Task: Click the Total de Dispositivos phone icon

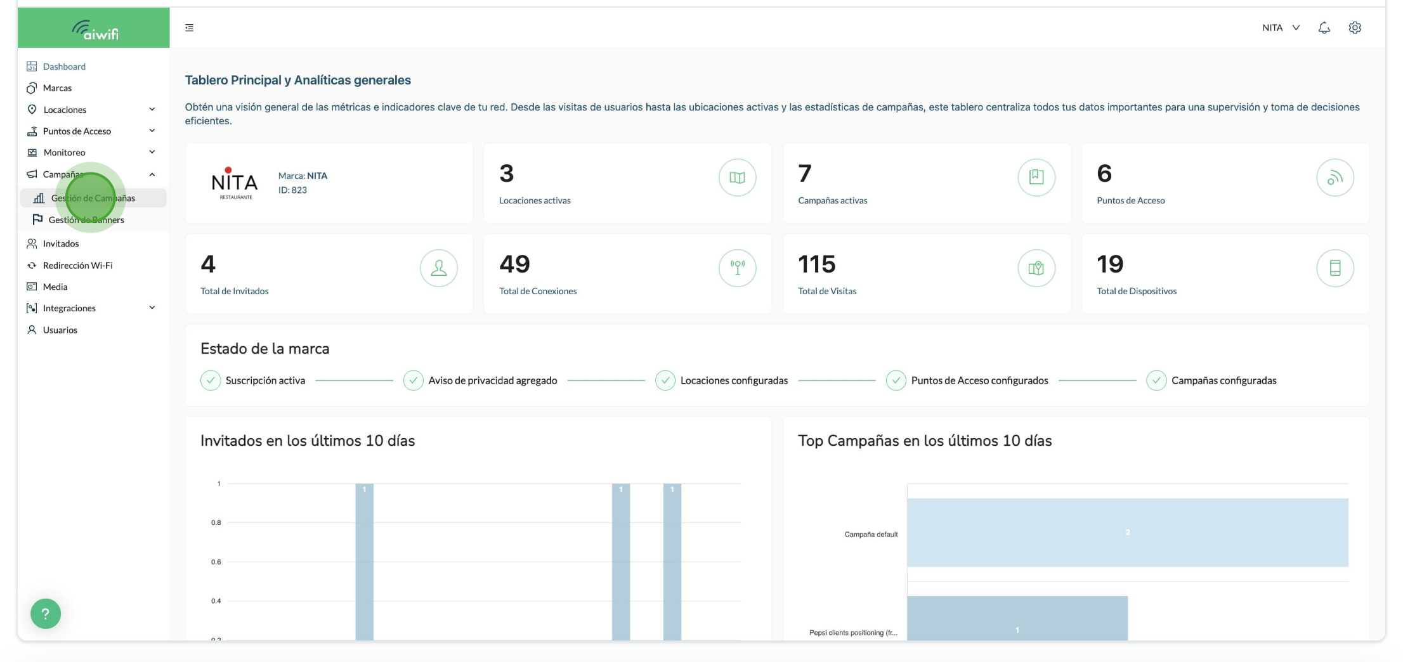Action: (1335, 268)
